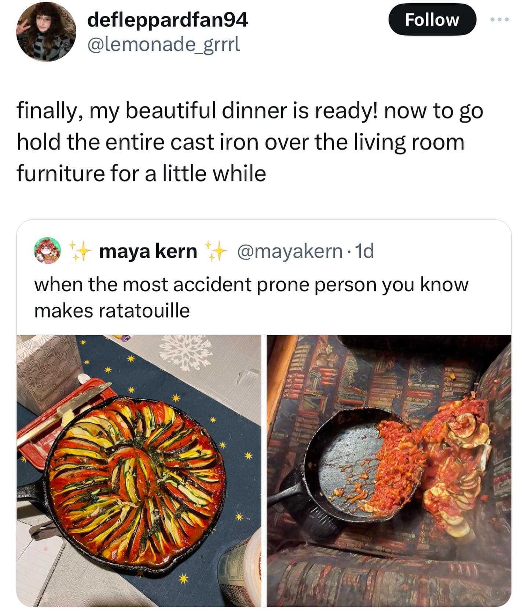528x610 pixels.
Task: Open the @lemonade_grrrl handle link
Action: (164, 45)
